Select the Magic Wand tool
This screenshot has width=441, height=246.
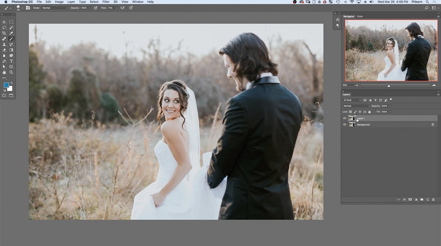(x=11, y=28)
